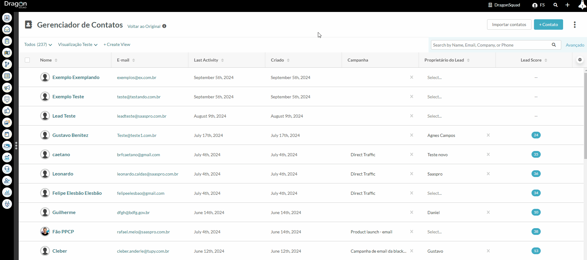Open the clipboard sidebar icon
The height and width of the screenshot is (260, 587).
pos(7,41)
